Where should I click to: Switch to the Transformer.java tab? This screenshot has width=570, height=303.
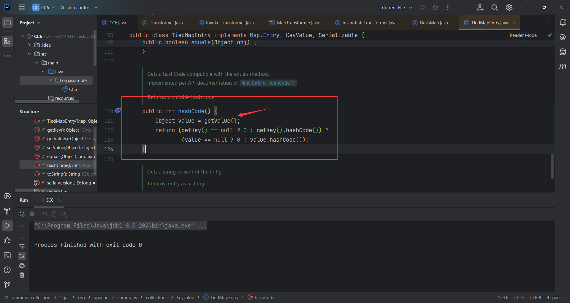tap(163, 23)
